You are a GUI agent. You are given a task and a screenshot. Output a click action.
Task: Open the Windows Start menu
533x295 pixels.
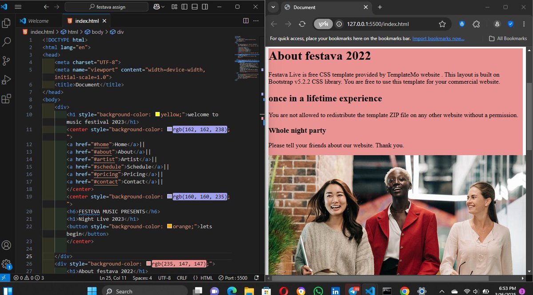[x=92, y=291]
